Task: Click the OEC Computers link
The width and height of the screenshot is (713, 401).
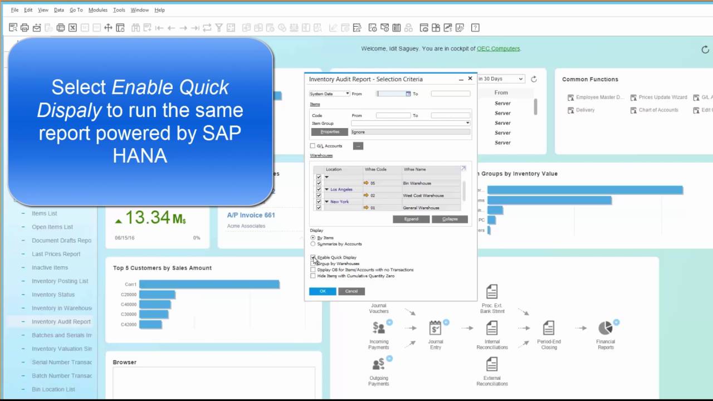Action: click(x=499, y=49)
